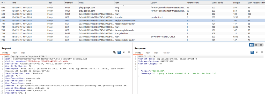Viewport: 265px width, 94px height.
Task: Select row 704 /cart/checkout request
Action: point(132,33)
